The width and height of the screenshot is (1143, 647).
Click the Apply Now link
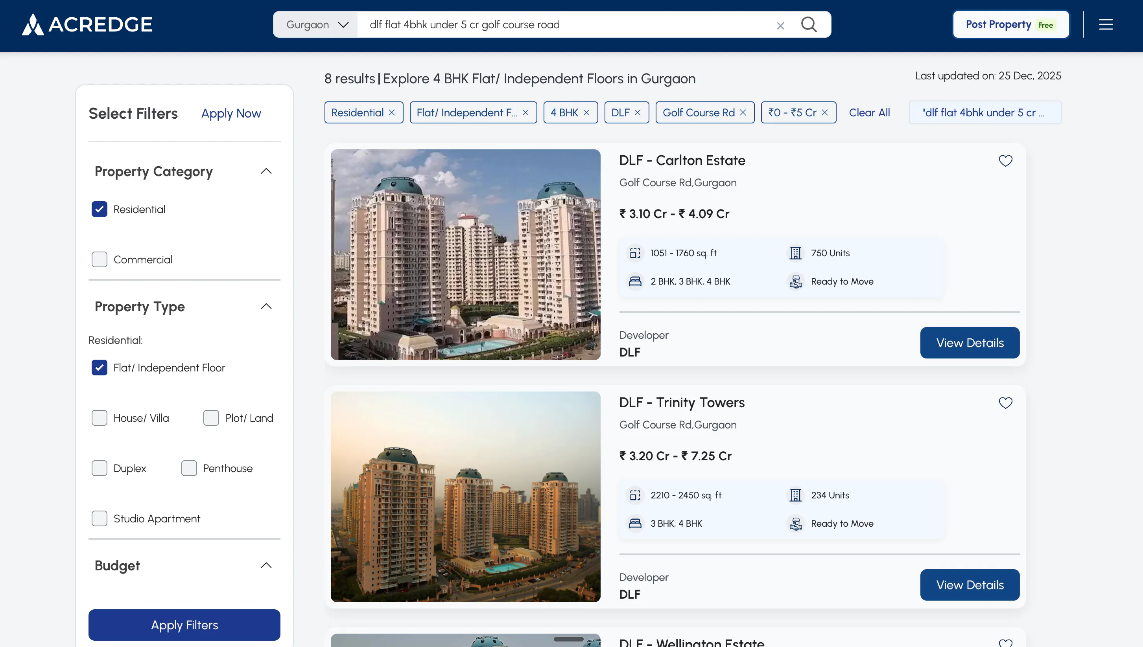pos(231,113)
